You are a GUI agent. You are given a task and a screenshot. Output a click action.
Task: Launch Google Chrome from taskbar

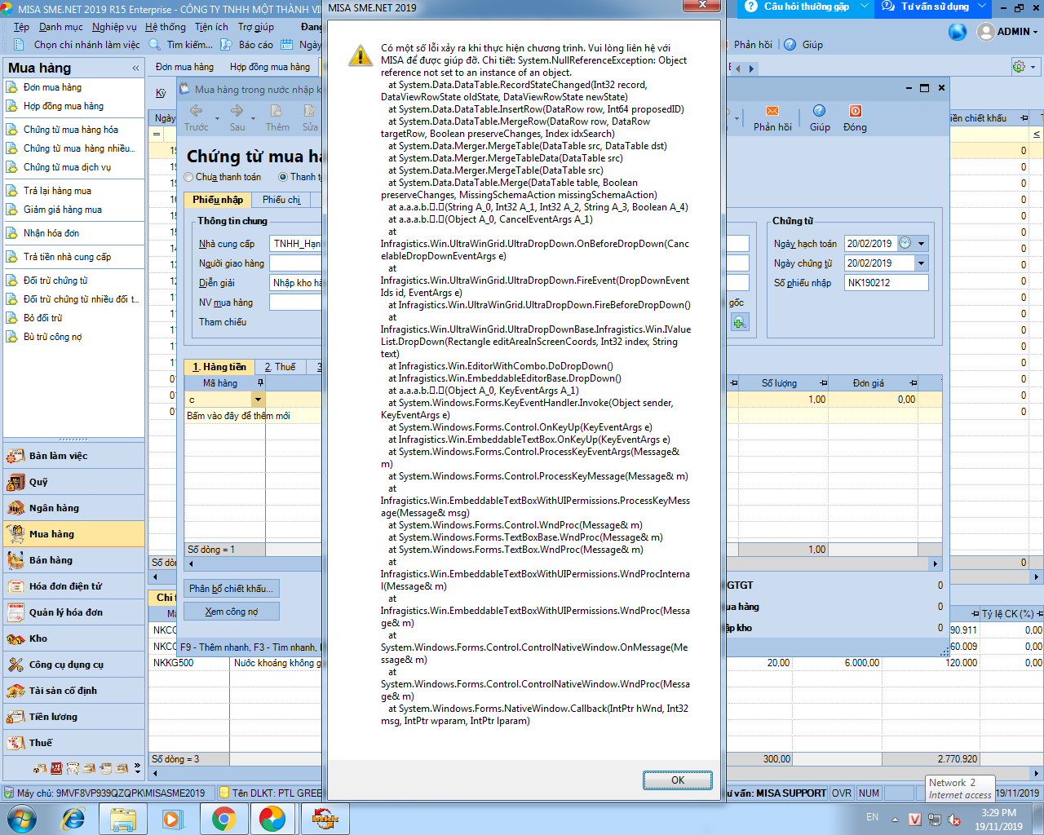pyautogui.click(x=224, y=818)
